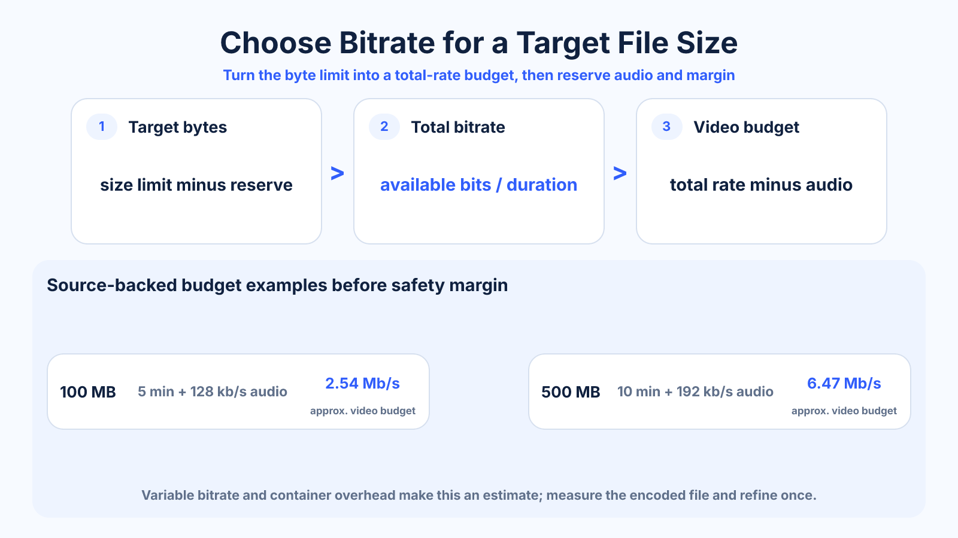Select the 'Target bytes' heading
Viewport: 958px width, 538px height.
pyautogui.click(x=178, y=127)
